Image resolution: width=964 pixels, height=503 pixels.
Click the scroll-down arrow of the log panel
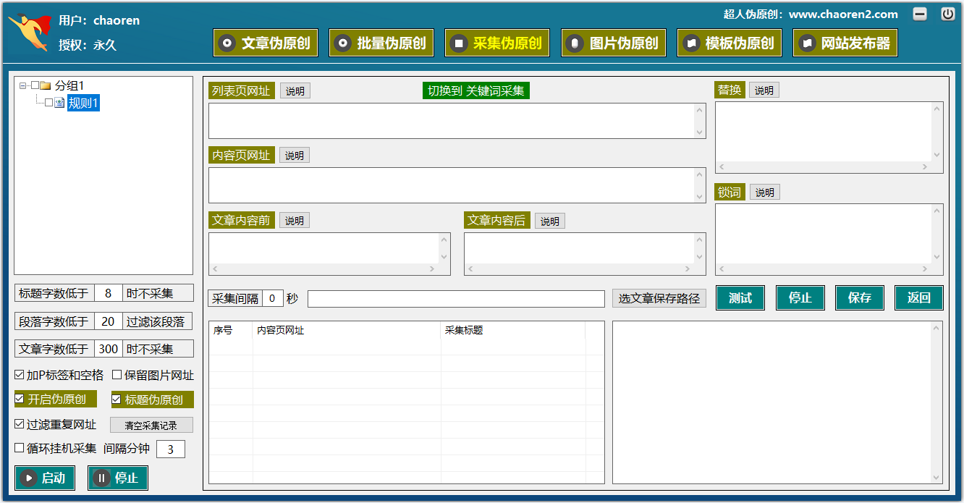coord(937,478)
